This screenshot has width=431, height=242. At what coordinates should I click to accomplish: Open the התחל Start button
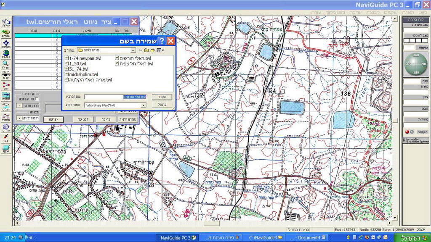point(412,238)
